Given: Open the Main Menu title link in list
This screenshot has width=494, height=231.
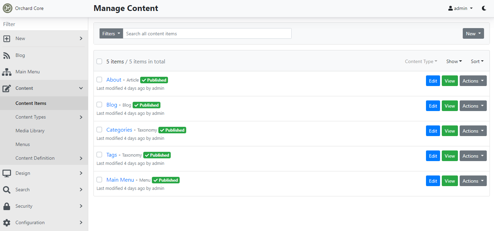Looking at the screenshot, I should click(x=120, y=180).
